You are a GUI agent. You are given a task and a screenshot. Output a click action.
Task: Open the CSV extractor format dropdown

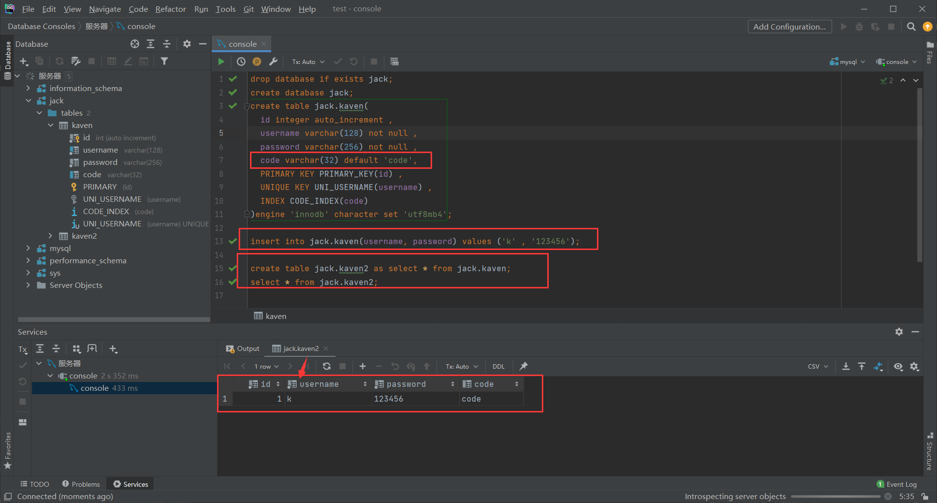(x=816, y=366)
